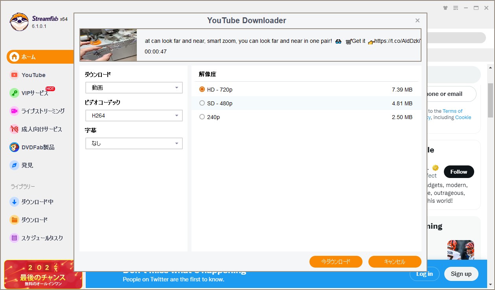The width and height of the screenshot is (495, 290).
Task: Click the 成人向けサービス icon
Action: click(x=15, y=129)
